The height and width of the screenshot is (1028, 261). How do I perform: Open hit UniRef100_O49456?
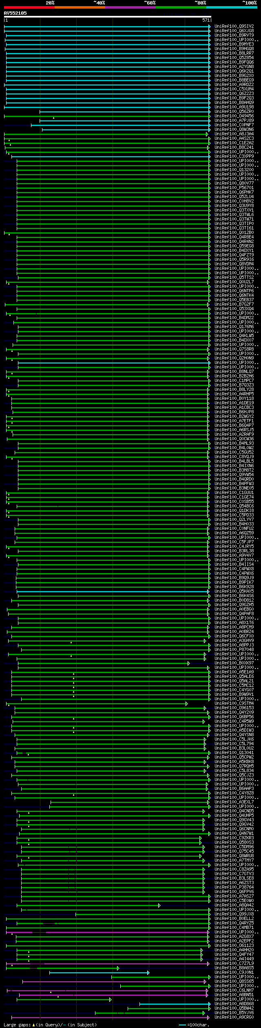234,116
